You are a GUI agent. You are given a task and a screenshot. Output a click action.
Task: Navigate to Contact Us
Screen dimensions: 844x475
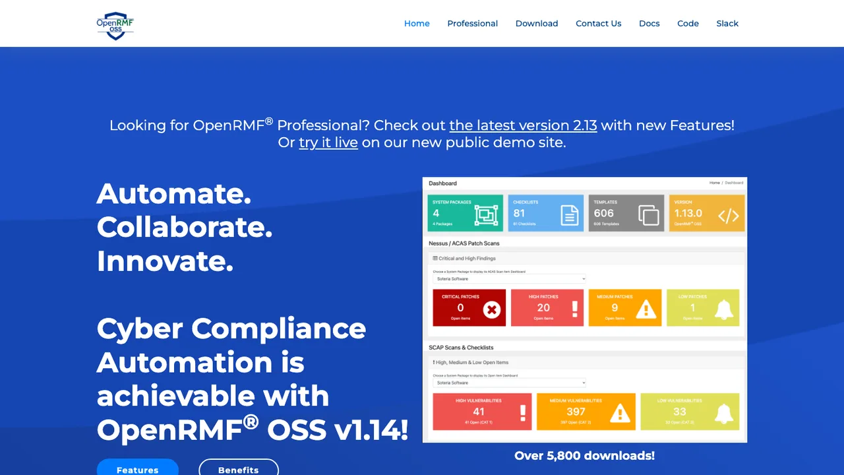[x=599, y=23]
